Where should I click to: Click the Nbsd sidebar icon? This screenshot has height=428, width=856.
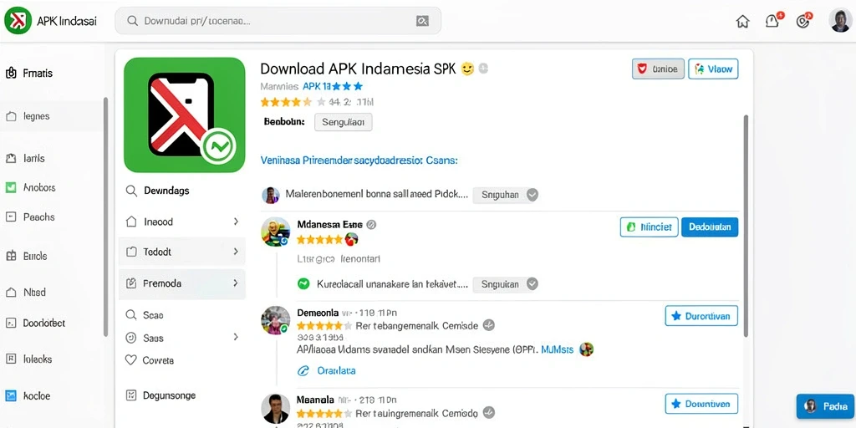click(x=11, y=292)
